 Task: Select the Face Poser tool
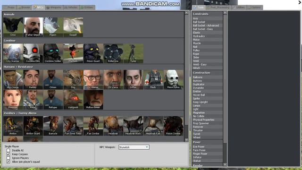(x=208, y=150)
